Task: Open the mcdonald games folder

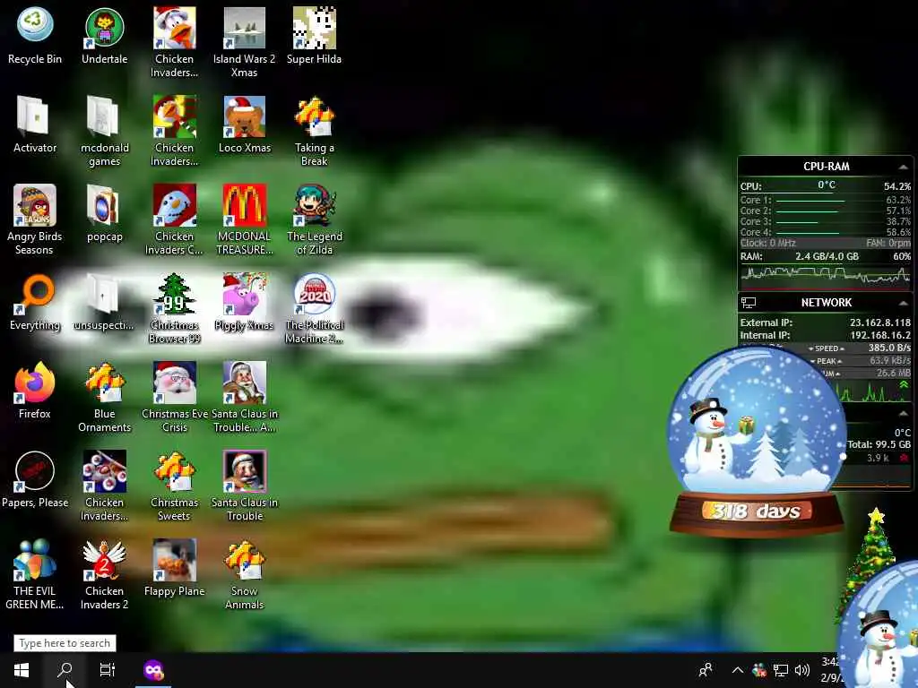Action: click(104, 131)
